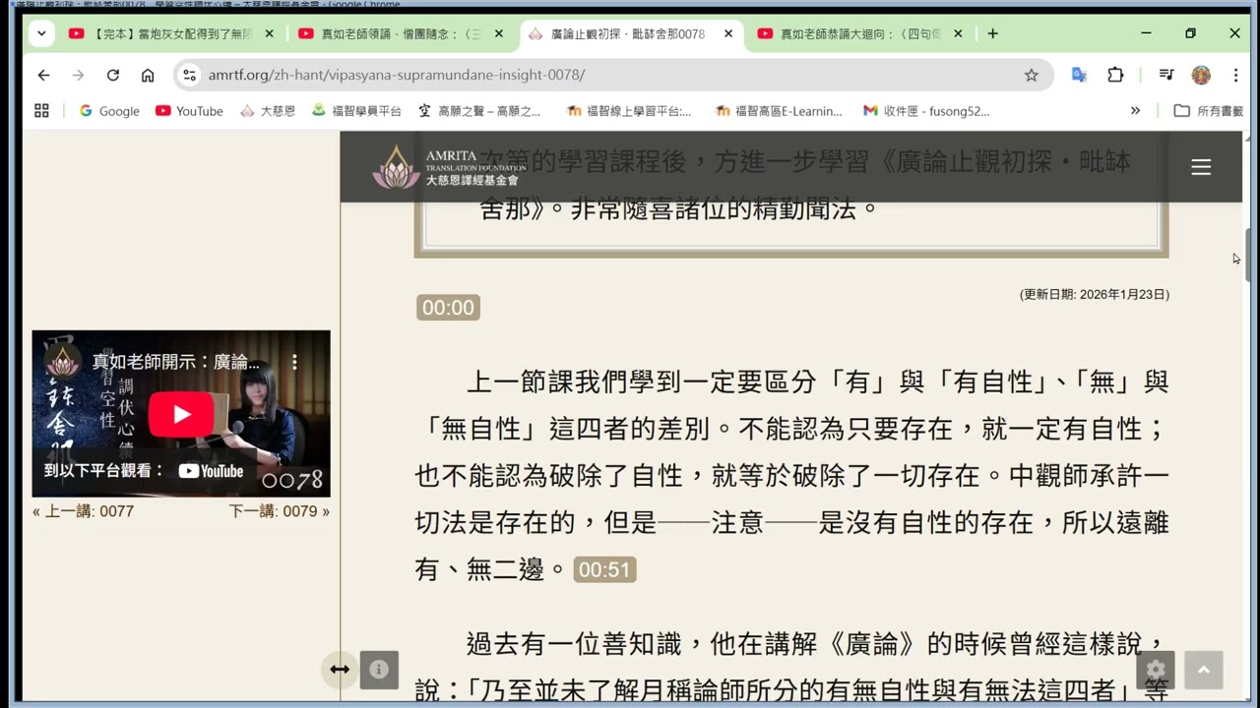Close the 廣論止觀初探 tab
Screen dimensions: 1260x708
[x=728, y=33]
